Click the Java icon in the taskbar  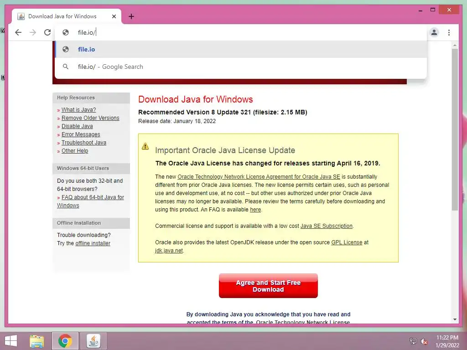click(93, 341)
